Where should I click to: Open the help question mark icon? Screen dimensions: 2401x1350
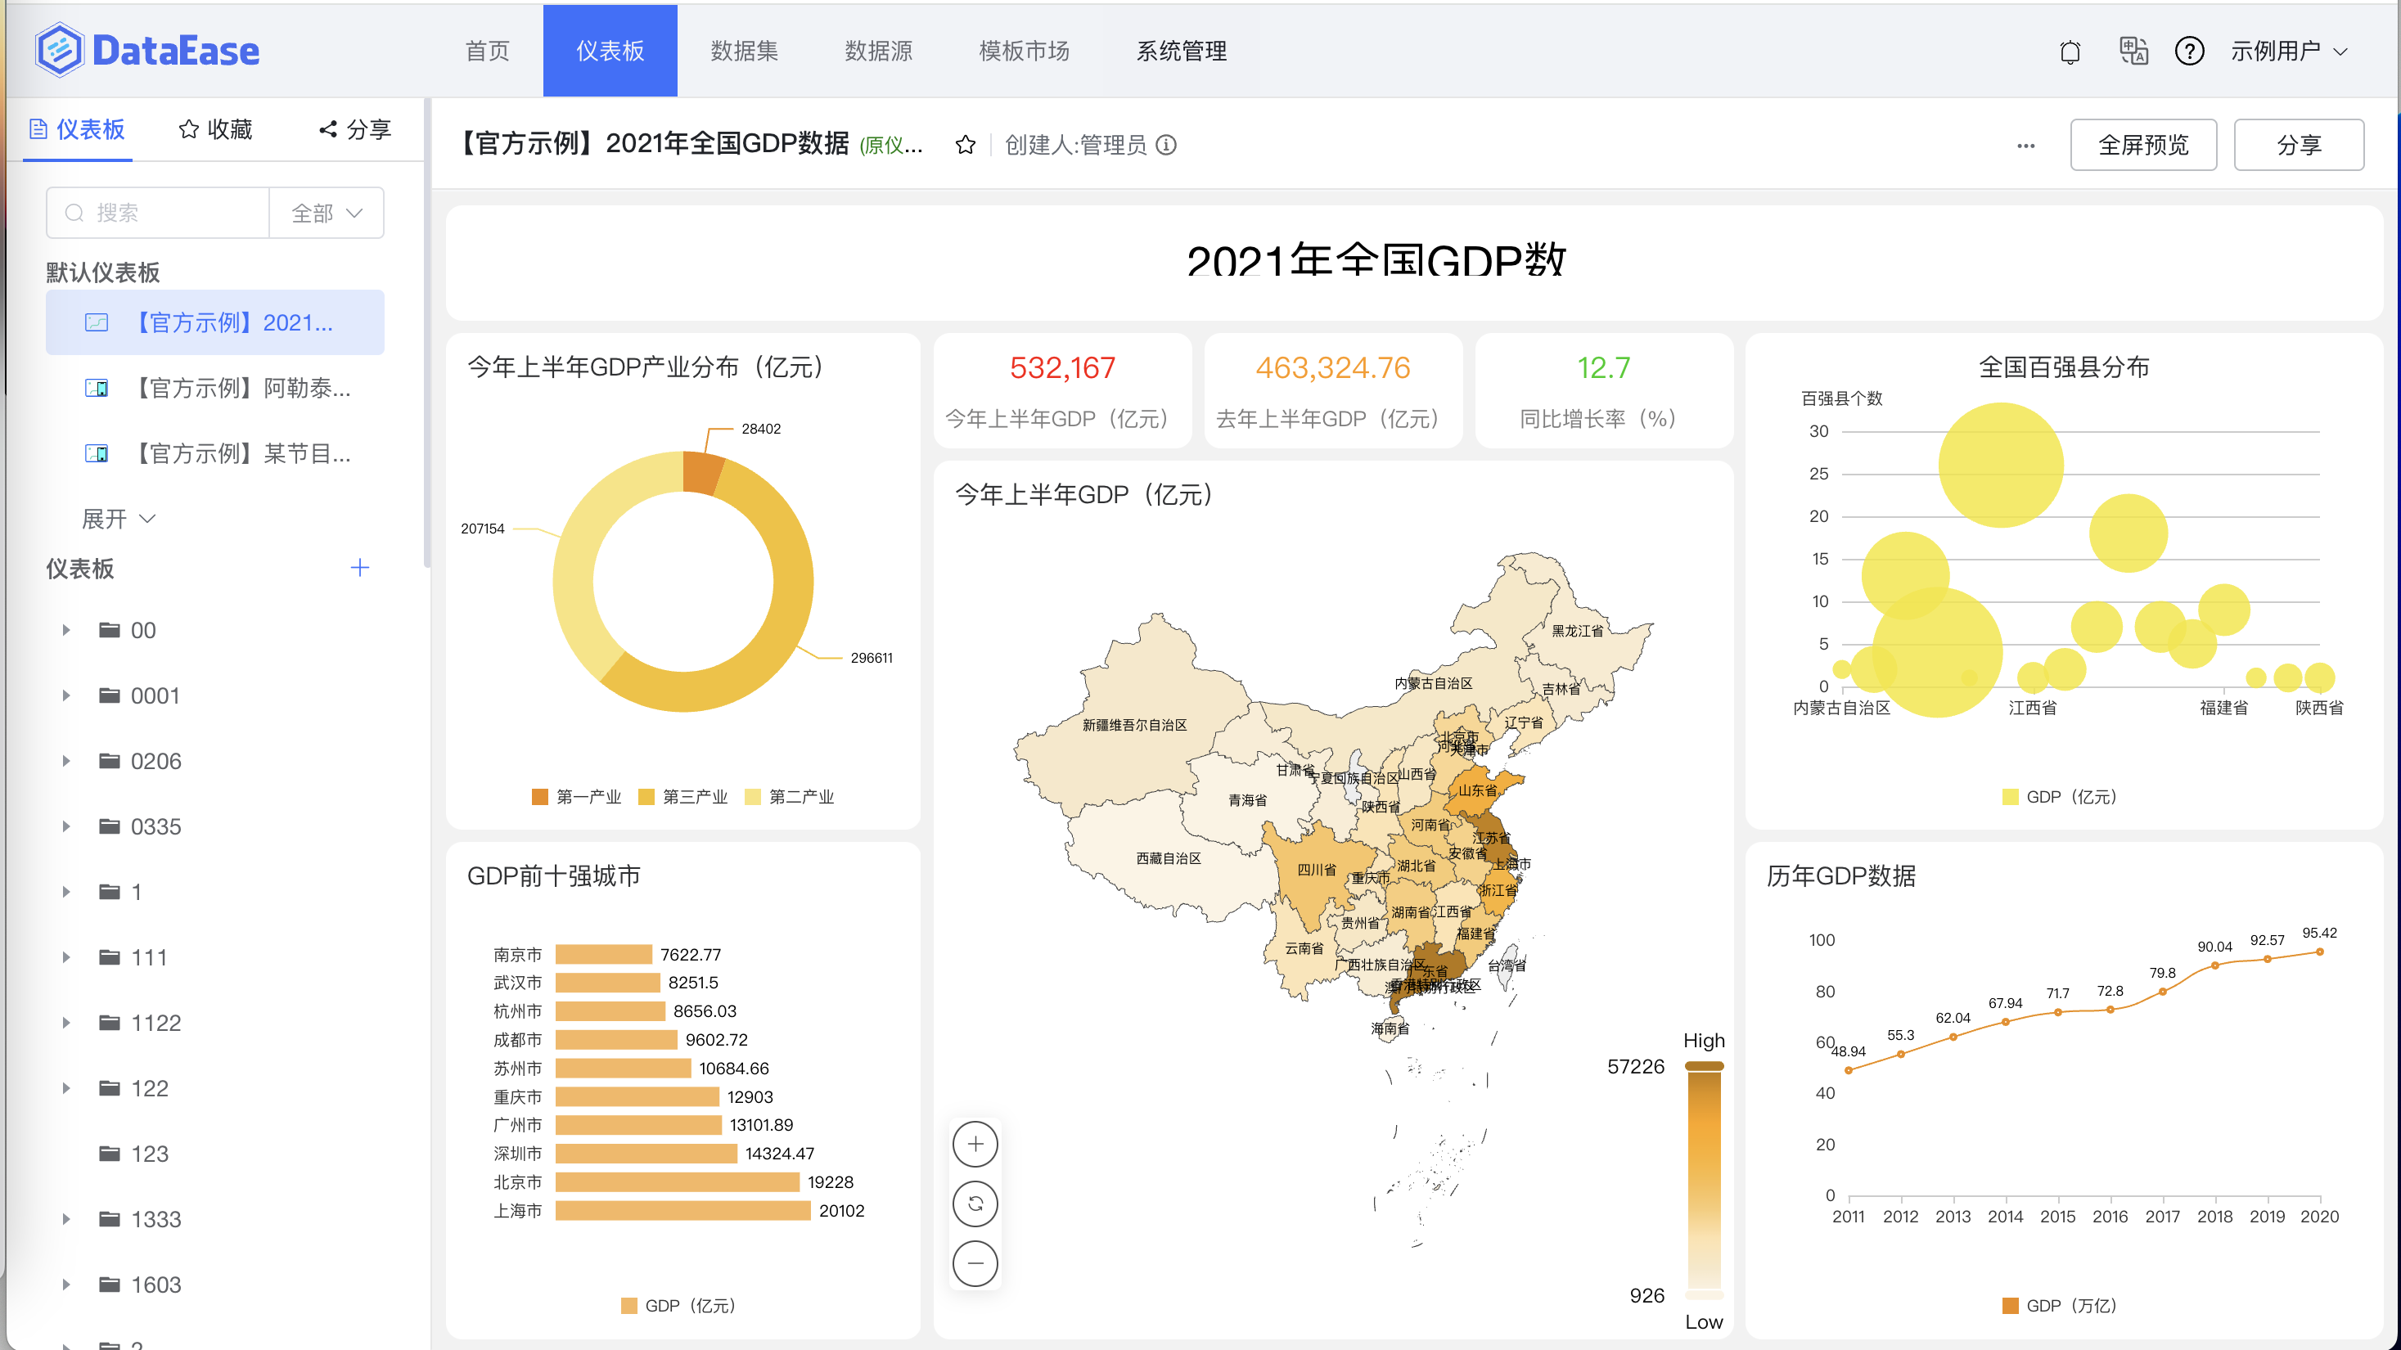tap(2189, 50)
